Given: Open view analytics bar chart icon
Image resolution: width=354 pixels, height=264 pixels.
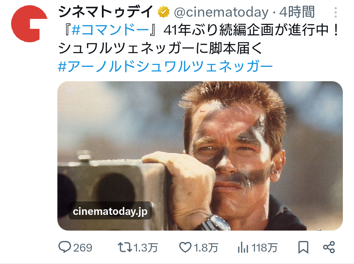Looking at the screenshot, I should click(x=243, y=247).
